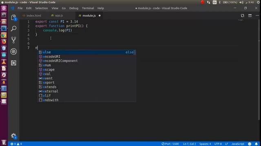The image size is (261, 146).
Task: Click the feedback smiley in status bar
Action: 250,144
